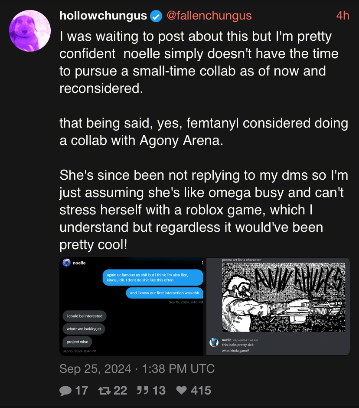Click noelle's avatar in the DM screenshot header
Screen dimensions: 359x408
[66, 263]
